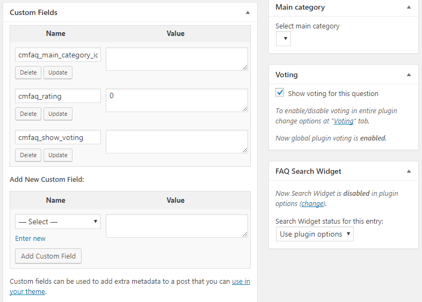Collapse the Main category panel arrow

[409, 8]
